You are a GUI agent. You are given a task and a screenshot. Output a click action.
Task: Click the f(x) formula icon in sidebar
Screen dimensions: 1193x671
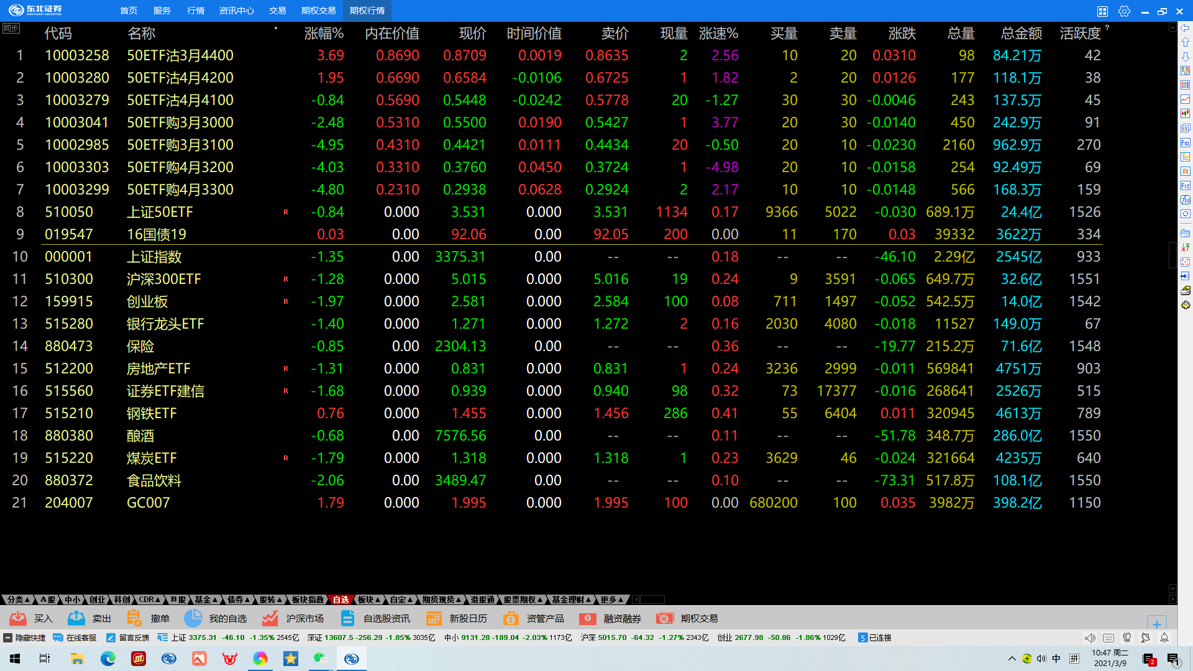1185,199
